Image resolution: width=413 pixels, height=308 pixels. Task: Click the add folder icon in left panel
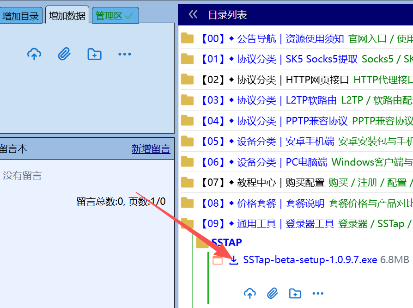(94, 54)
